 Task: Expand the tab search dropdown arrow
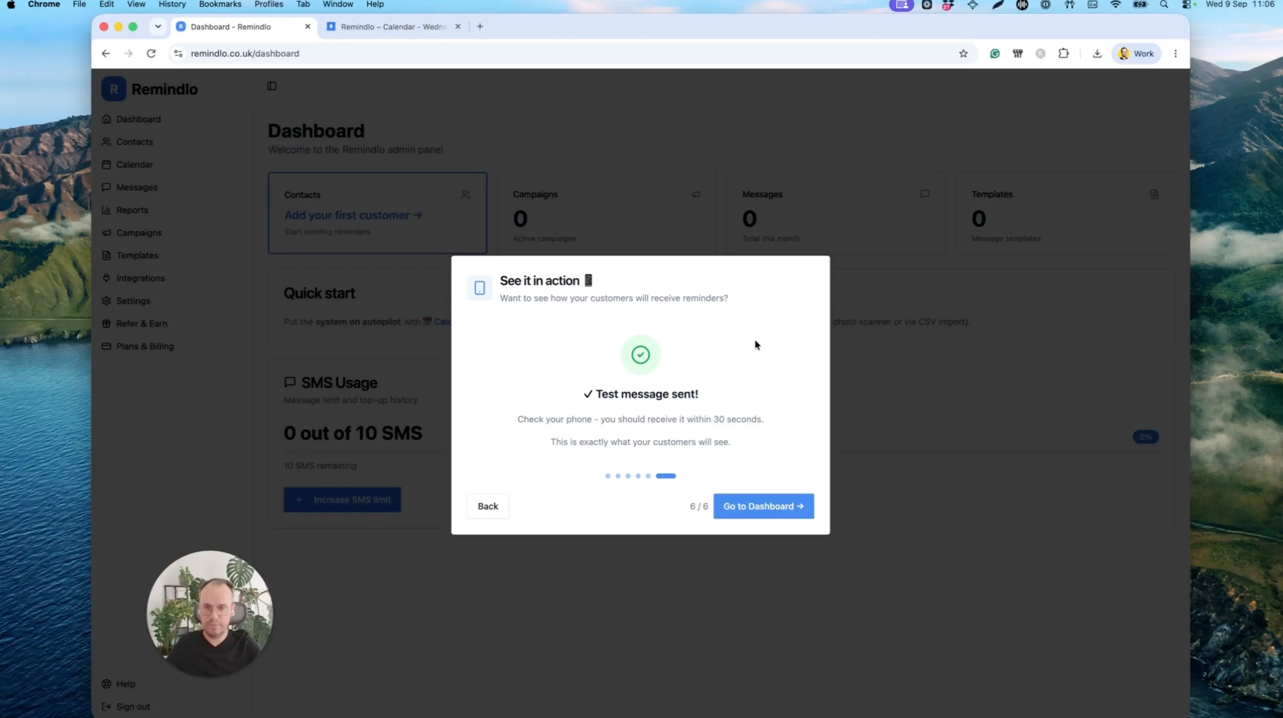tap(158, 26)
